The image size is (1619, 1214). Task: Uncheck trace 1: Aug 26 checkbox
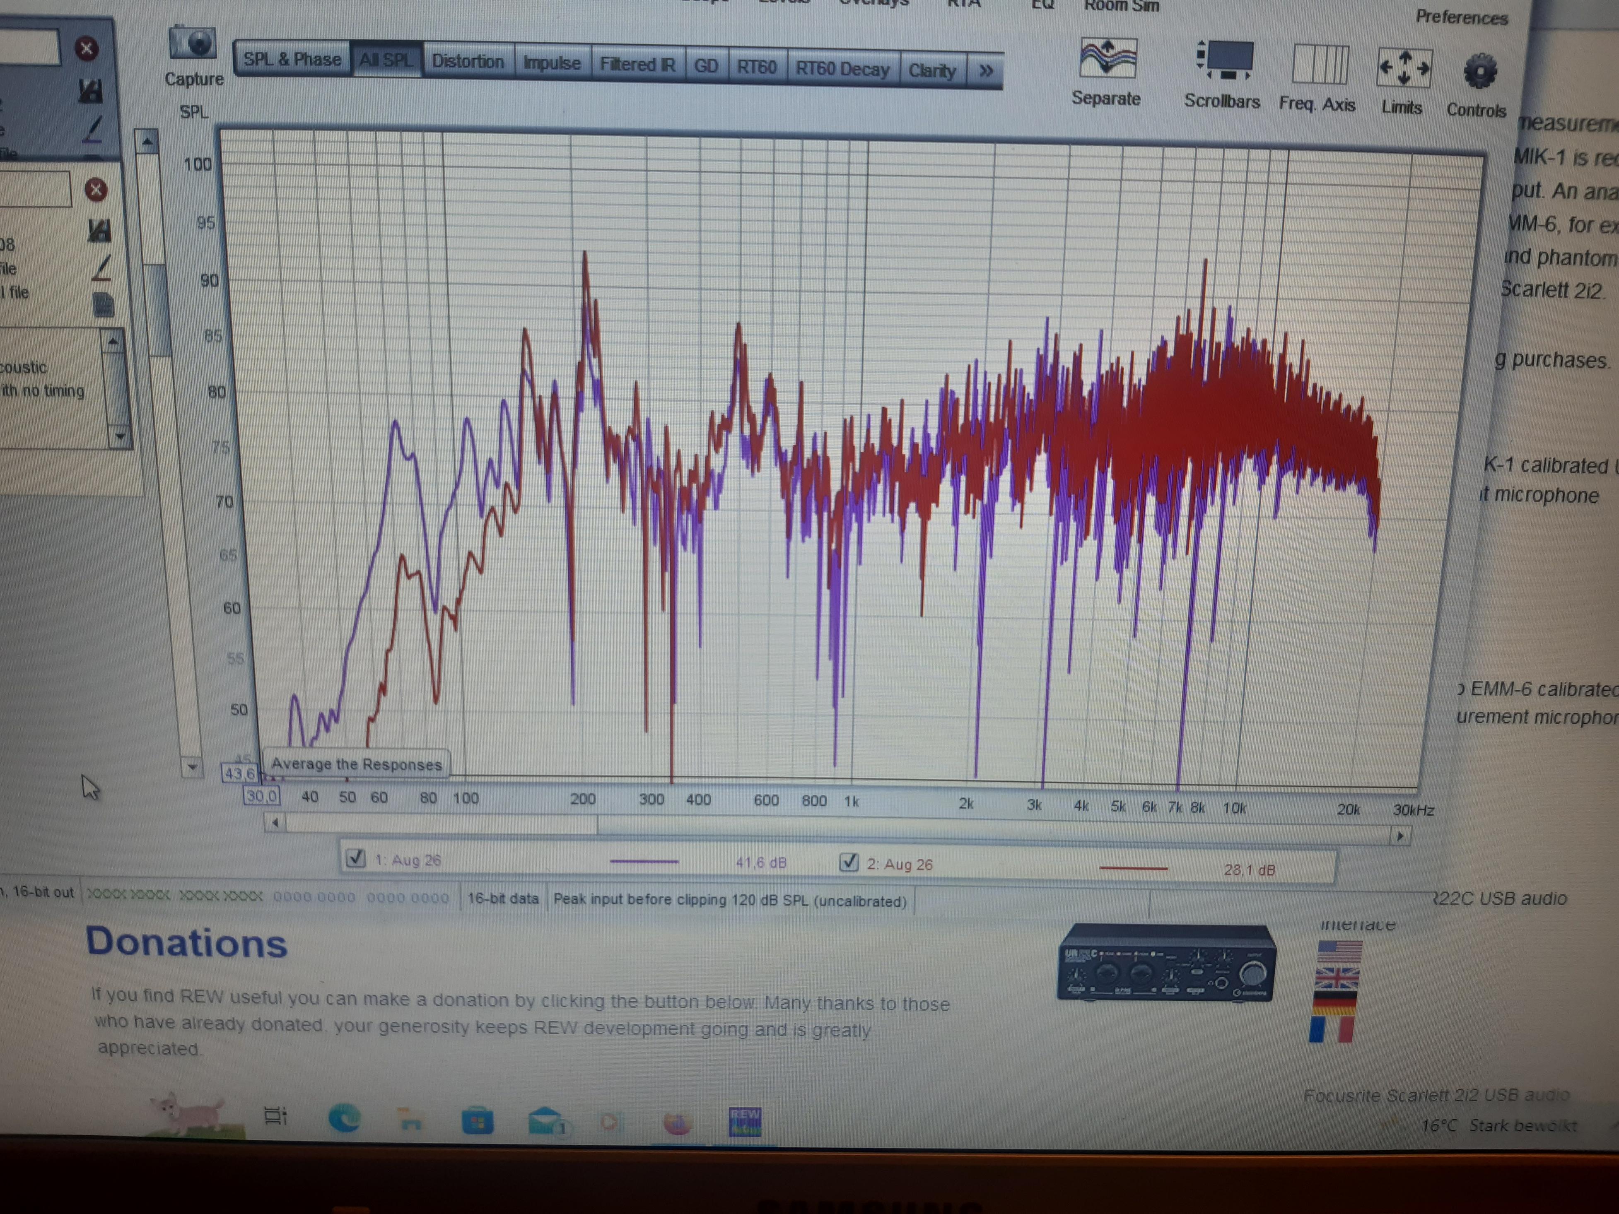[356, 858]
